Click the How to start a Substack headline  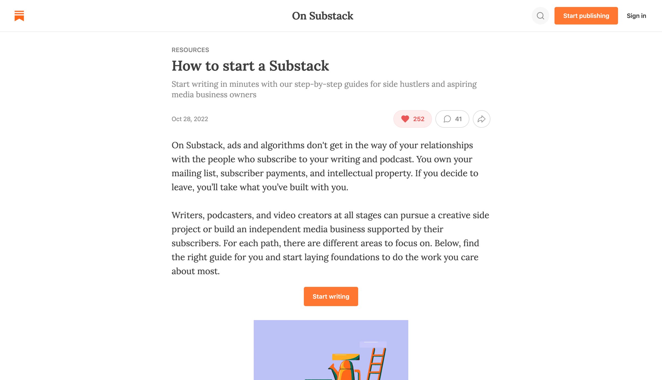pos(250,66)
